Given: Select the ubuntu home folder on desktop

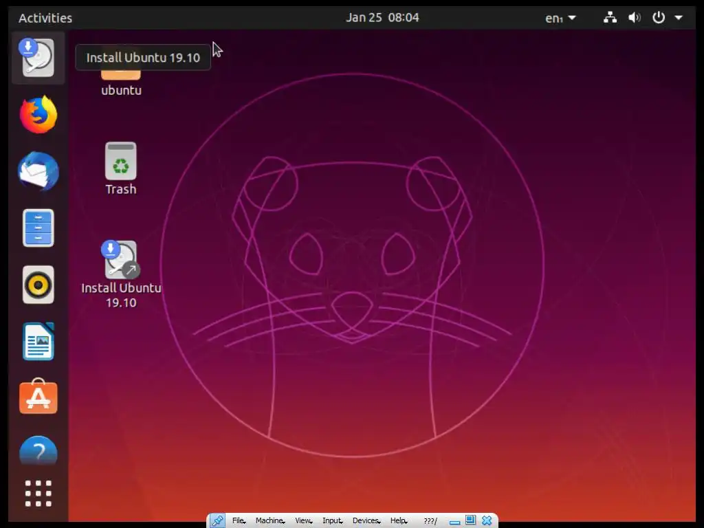Looking at the screenshot, I should pyautogui.click(x=121, y=82).
